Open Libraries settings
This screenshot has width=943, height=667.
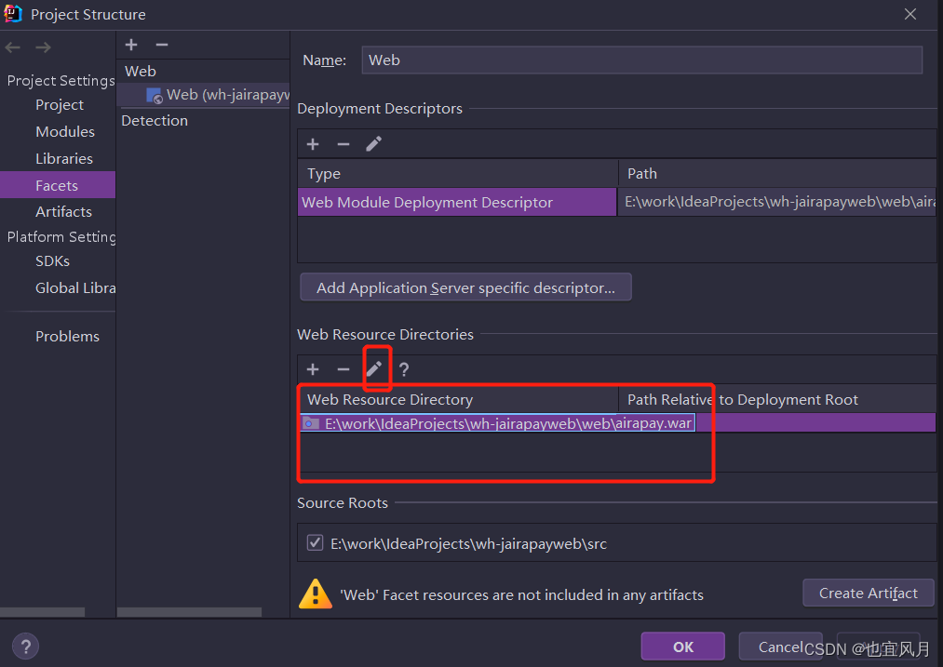(63, 159)
